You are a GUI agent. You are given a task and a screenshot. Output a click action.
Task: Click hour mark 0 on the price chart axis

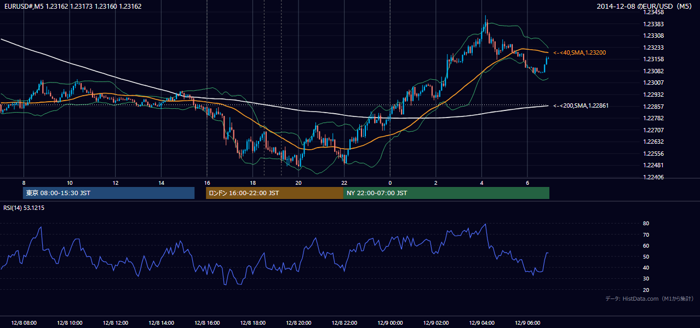390,183
